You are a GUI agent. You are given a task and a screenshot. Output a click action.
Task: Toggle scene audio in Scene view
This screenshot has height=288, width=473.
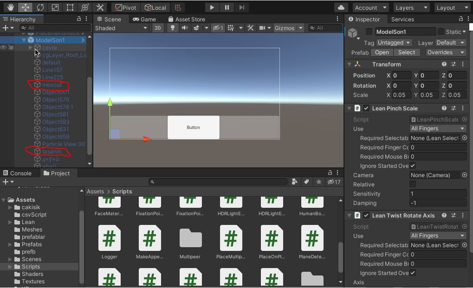pyautogui.click(x=184, y=28)
